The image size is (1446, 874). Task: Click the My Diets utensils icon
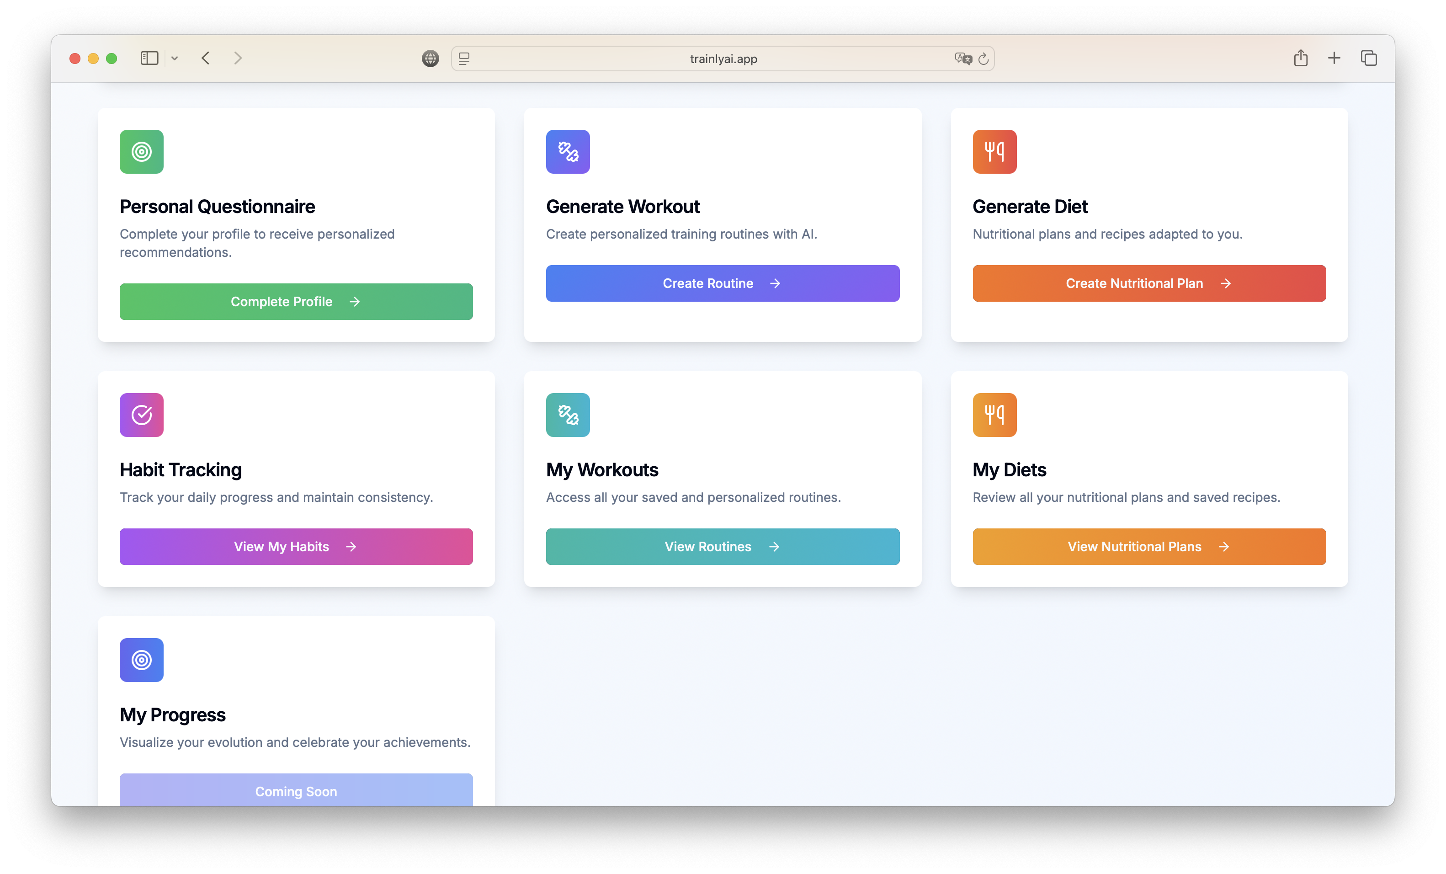tap(994, 415)
